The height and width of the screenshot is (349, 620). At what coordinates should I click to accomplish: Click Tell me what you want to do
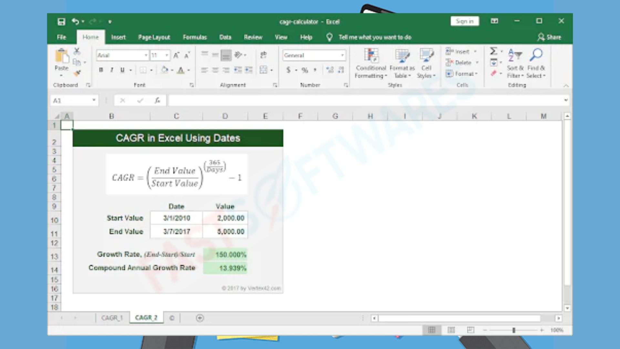point(375,37)
